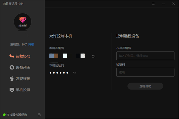Focus the 验证码 optional input field

click(145, 72)
